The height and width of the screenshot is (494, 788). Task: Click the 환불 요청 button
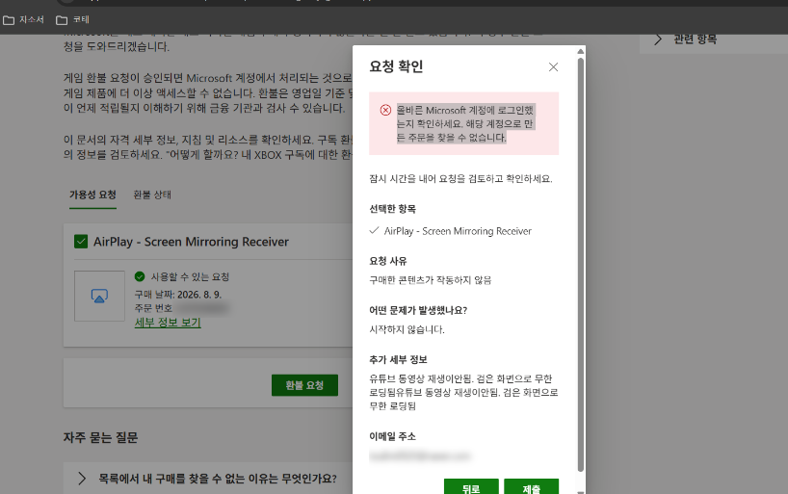(304, 385)
